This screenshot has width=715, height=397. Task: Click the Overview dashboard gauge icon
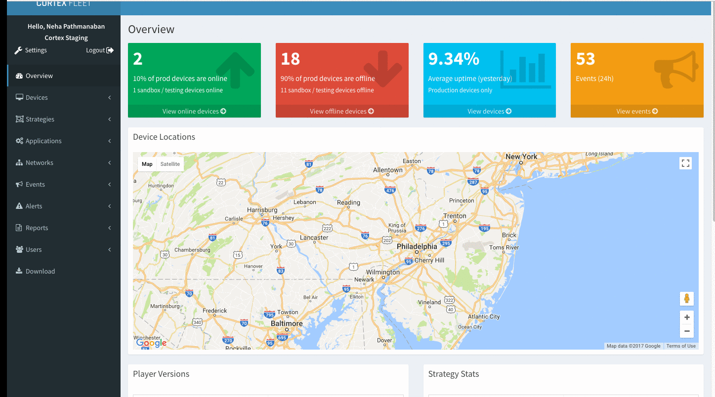tap(19, 76)
